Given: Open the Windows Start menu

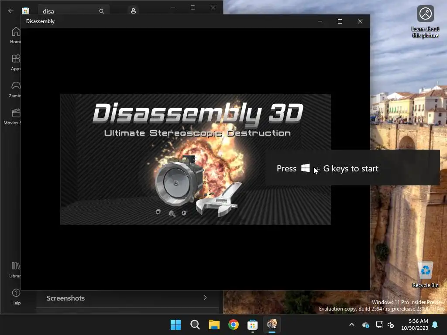Looking at the screenshot, I should 175,325.
